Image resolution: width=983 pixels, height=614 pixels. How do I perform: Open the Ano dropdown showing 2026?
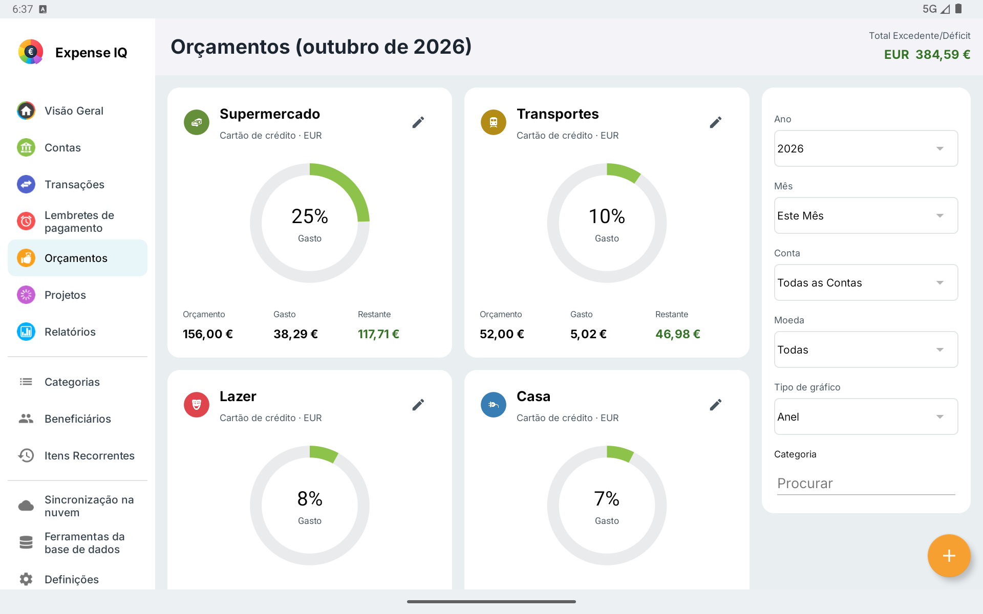pos(866,148)
